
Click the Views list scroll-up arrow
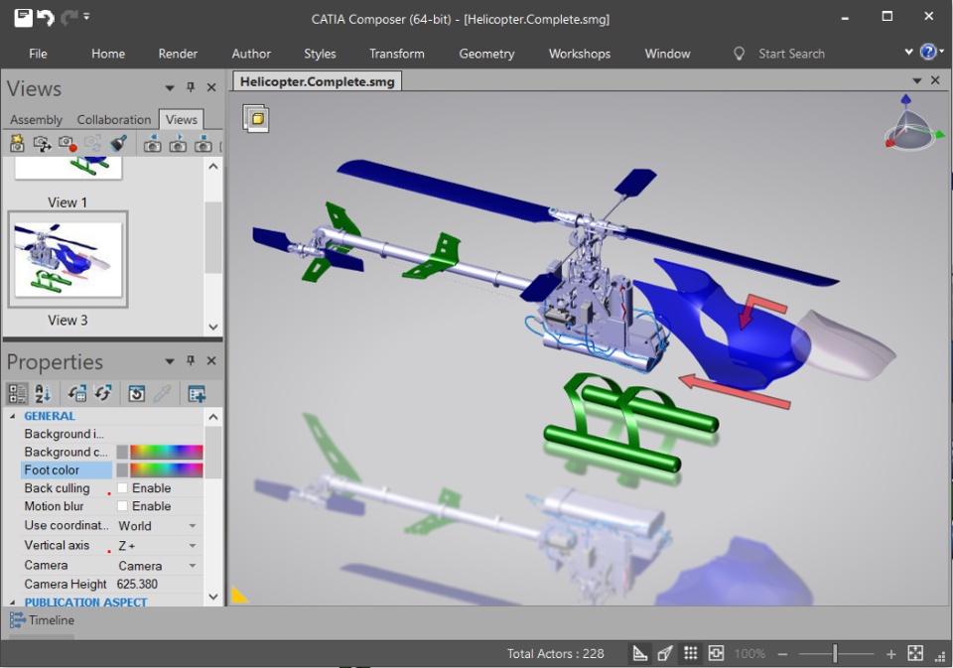point(212,166)
